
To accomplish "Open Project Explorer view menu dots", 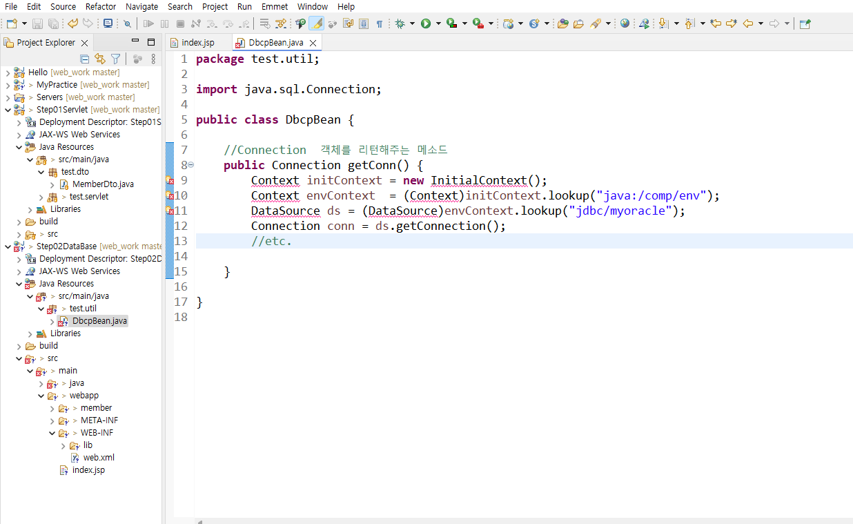I will (153, 59).
